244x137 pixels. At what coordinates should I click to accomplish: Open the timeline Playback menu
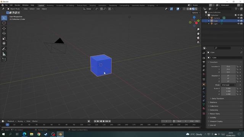[x=12, y=121]
